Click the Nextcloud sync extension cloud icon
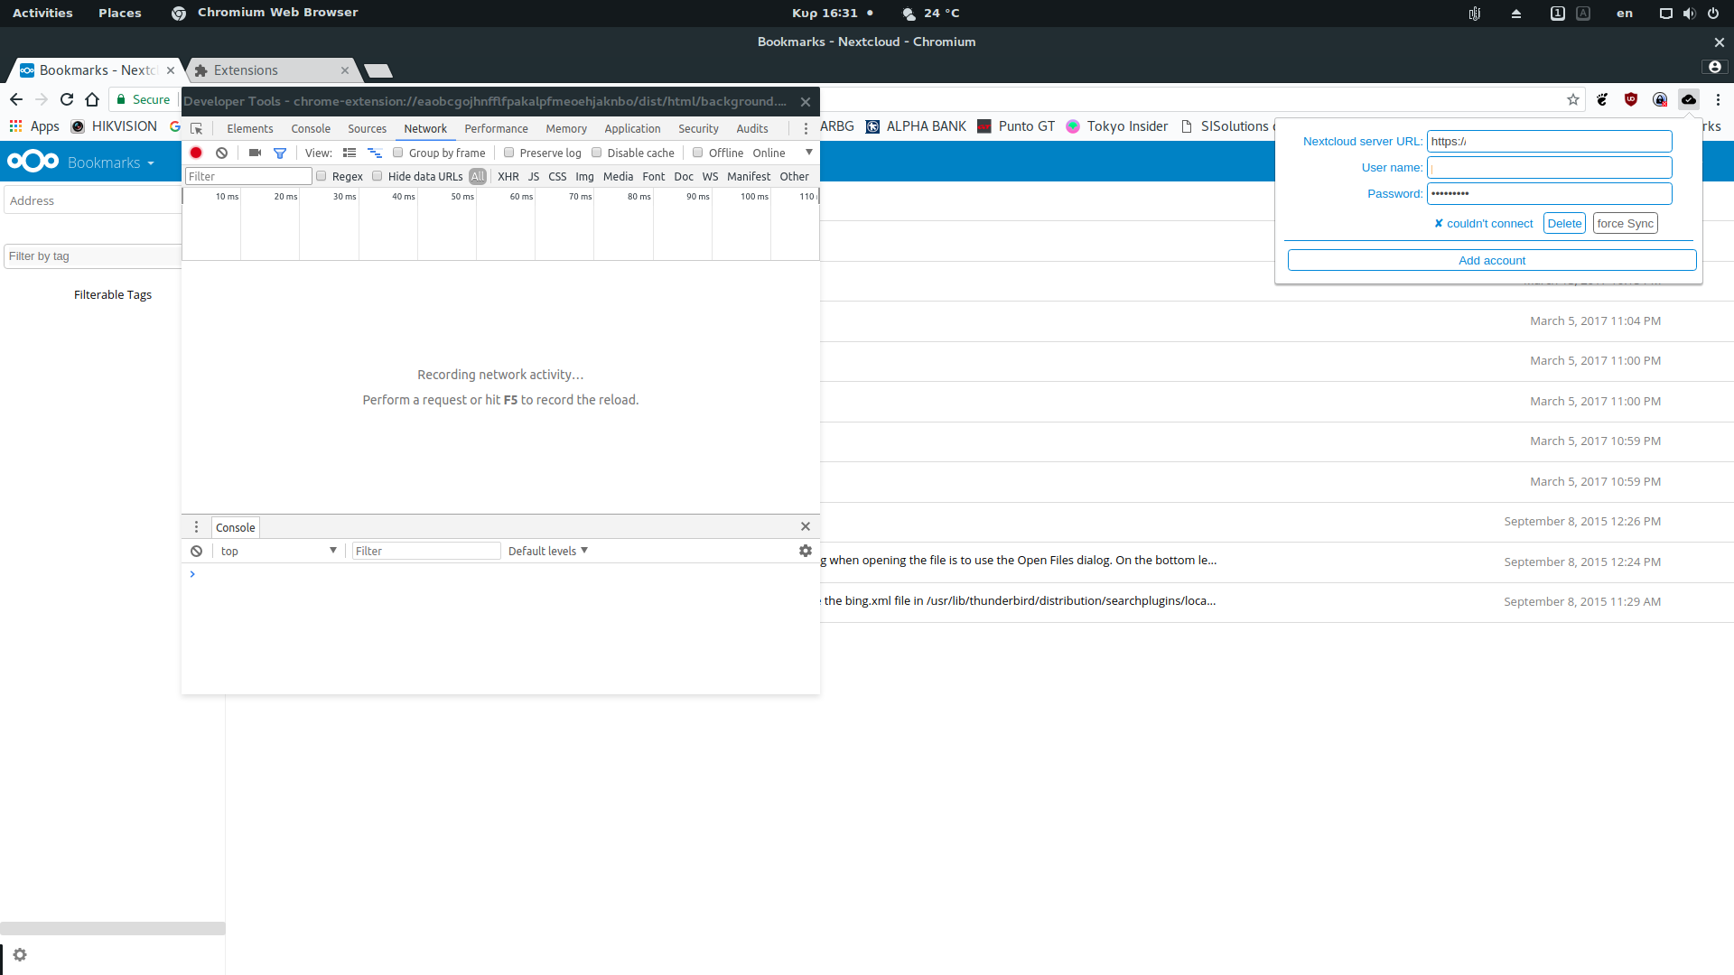Image resolution: width=1734 pixels, height=975 pixels. 1689,99
